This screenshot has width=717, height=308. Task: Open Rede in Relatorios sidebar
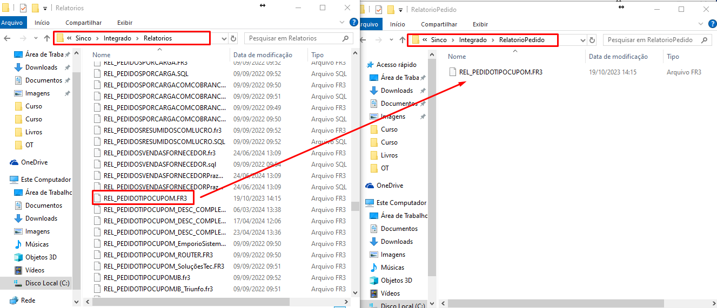tap(28, 300)
